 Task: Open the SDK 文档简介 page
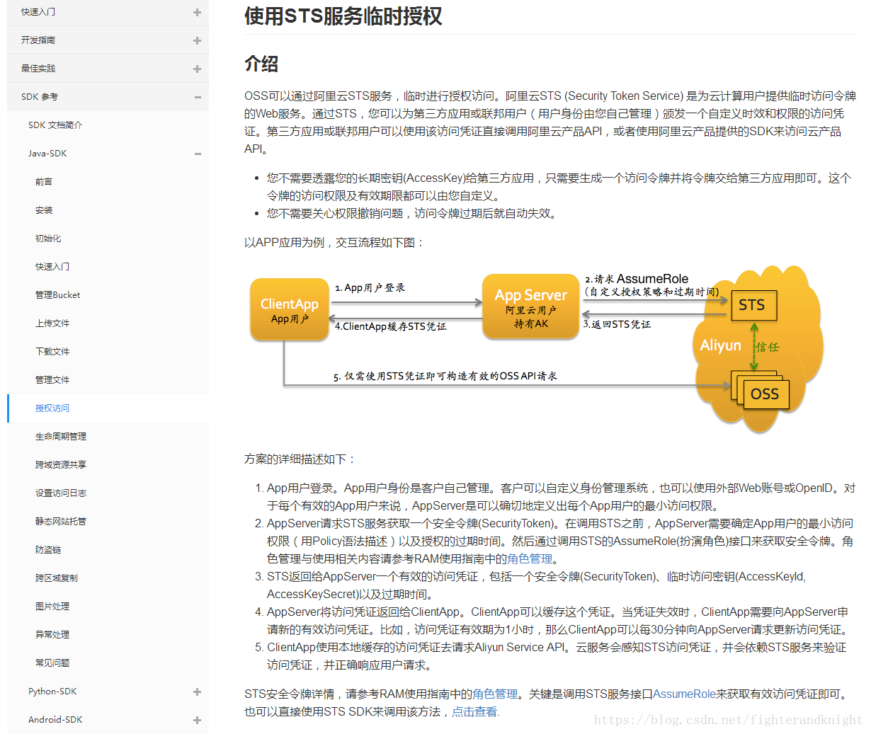coord(55,125)
